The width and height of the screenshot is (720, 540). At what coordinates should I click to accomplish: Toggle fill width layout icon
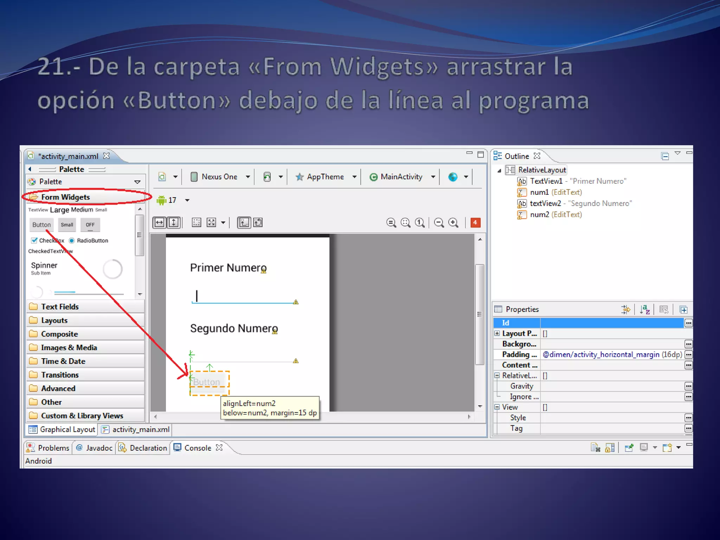pyautogui.click(x=160, y=223)
